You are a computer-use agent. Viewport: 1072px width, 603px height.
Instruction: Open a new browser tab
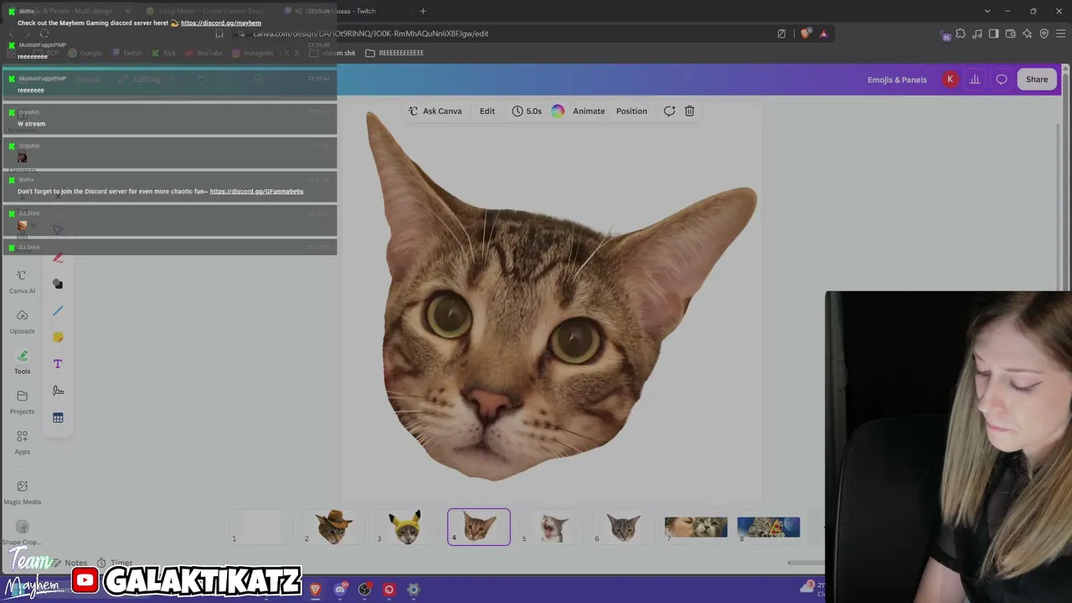coord(423,11)
